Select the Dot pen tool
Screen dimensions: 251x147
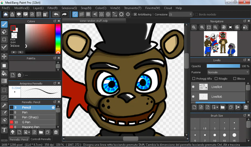4,47
